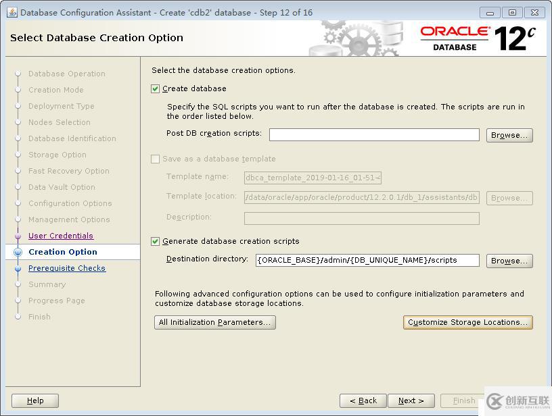This screenshot has height=416, width=552.
Task: Browse for Post DB creation scripts
Action: (509, 135)
